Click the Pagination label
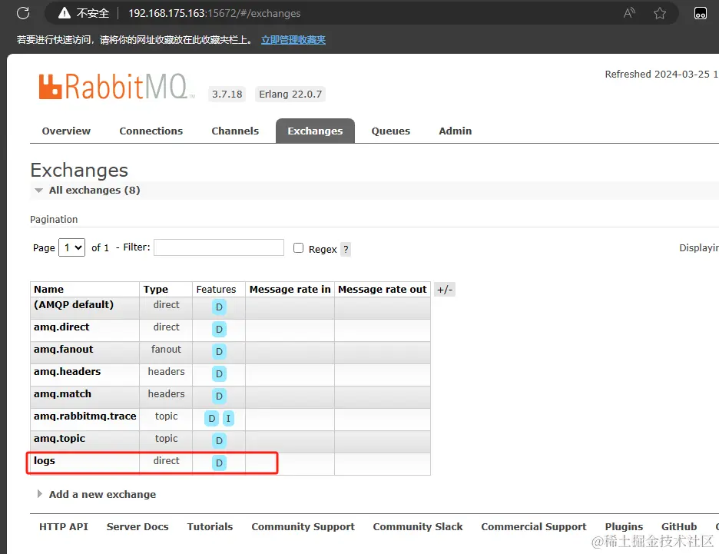 (x=54, y=219)
